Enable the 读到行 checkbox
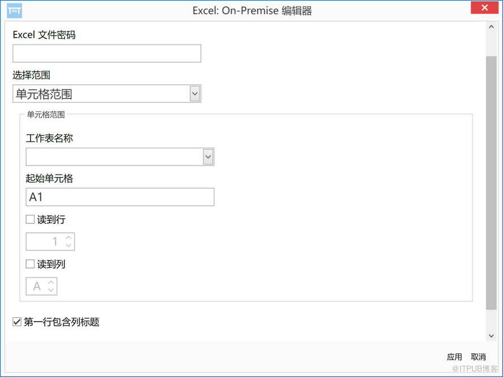Viewport: 503px width, 377px height. pyautogui.click(x=30, y=219)
